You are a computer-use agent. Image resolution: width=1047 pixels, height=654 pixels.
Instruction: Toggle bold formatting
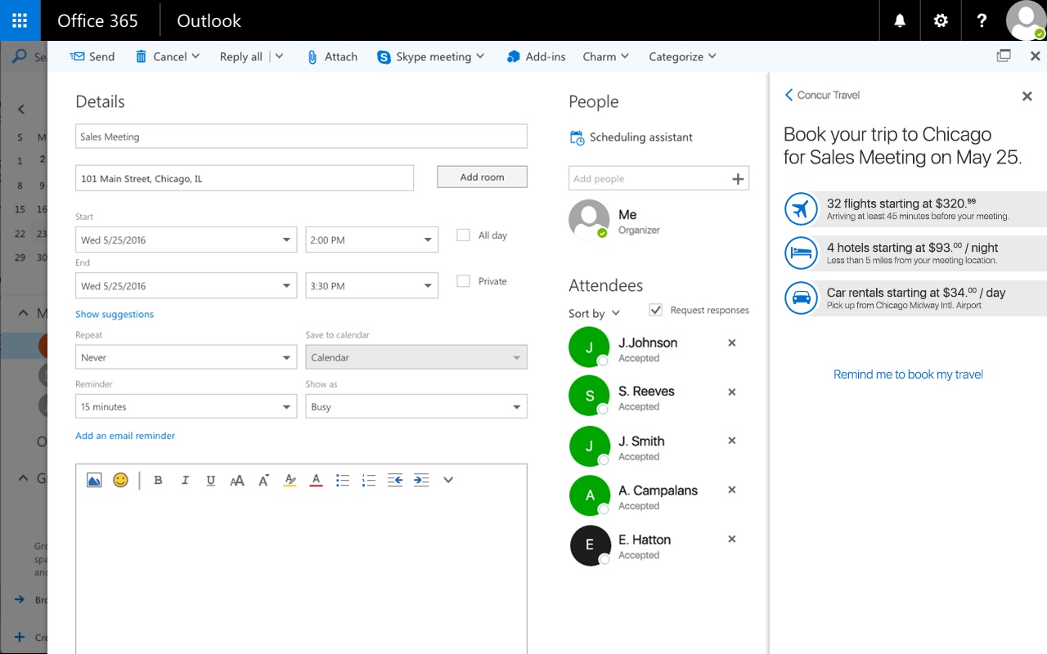pos(158,481)
